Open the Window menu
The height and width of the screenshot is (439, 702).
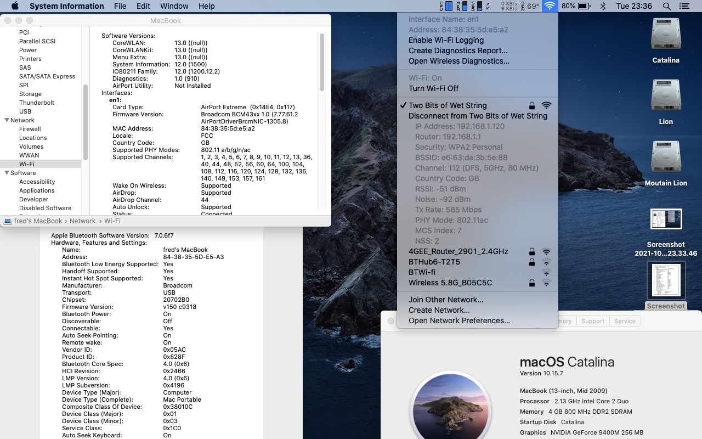pyautogui.click(x=173, y=6)
